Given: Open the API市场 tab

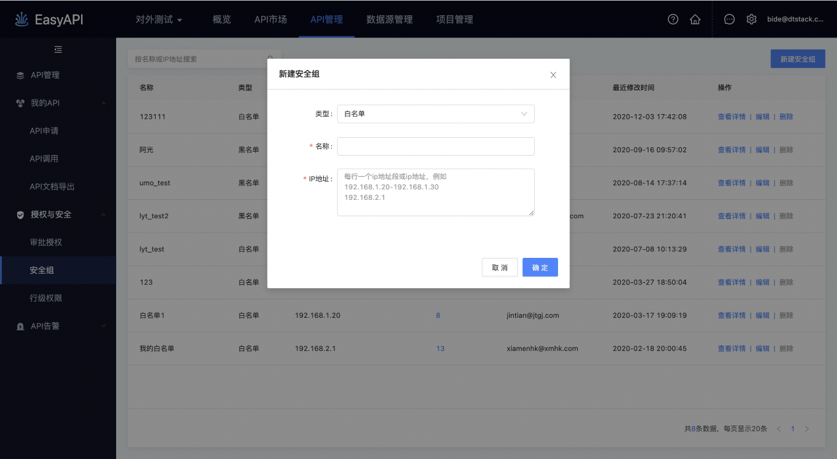Looking at the screenshot, I should click(x=270, y=19).
